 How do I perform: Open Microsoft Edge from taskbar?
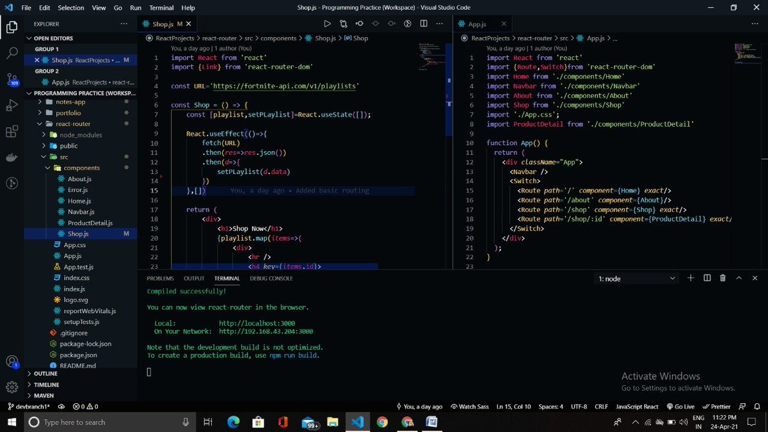pyautogui.click(x=233, y=422)
